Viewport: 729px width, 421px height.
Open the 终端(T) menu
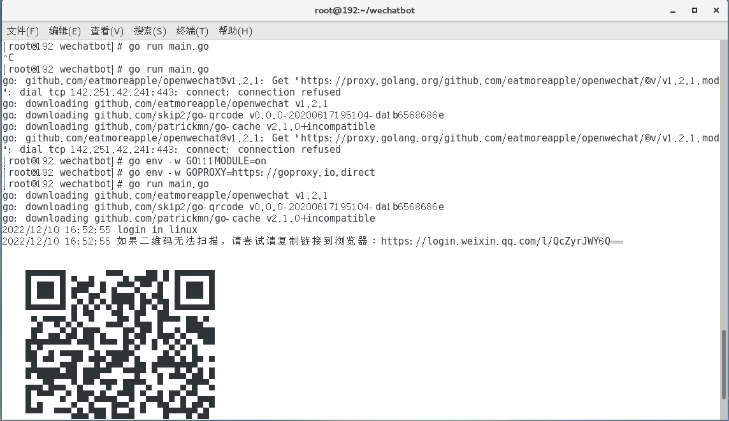tap(192, 31)
